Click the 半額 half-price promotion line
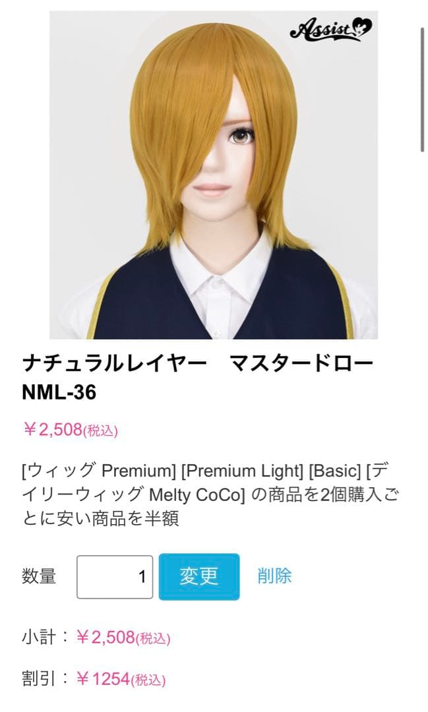The width and height of the screenshot is (428, 712). click(100, 518)
